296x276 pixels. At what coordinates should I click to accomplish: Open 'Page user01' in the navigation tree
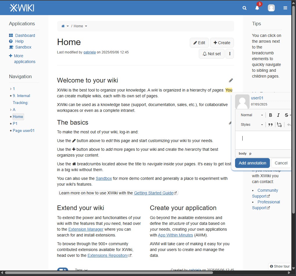coord(24,131)
